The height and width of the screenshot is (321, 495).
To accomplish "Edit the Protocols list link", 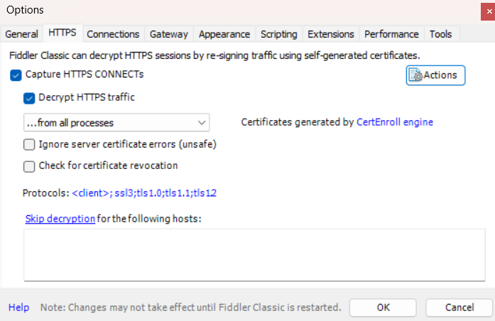I will pyautogui.click(x=144, y=193).
